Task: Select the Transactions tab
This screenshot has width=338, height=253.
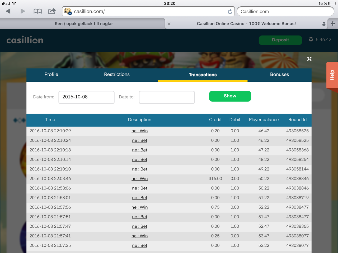Action: (x=203, y=75)
